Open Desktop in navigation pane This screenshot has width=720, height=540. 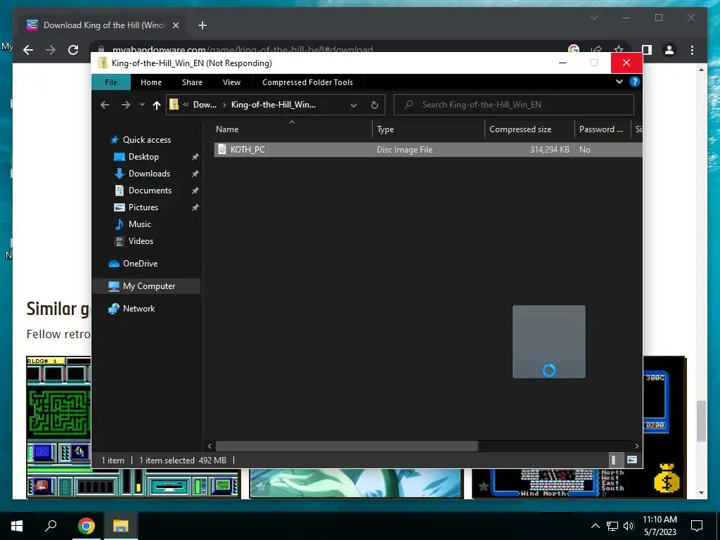tap(143, 157)
